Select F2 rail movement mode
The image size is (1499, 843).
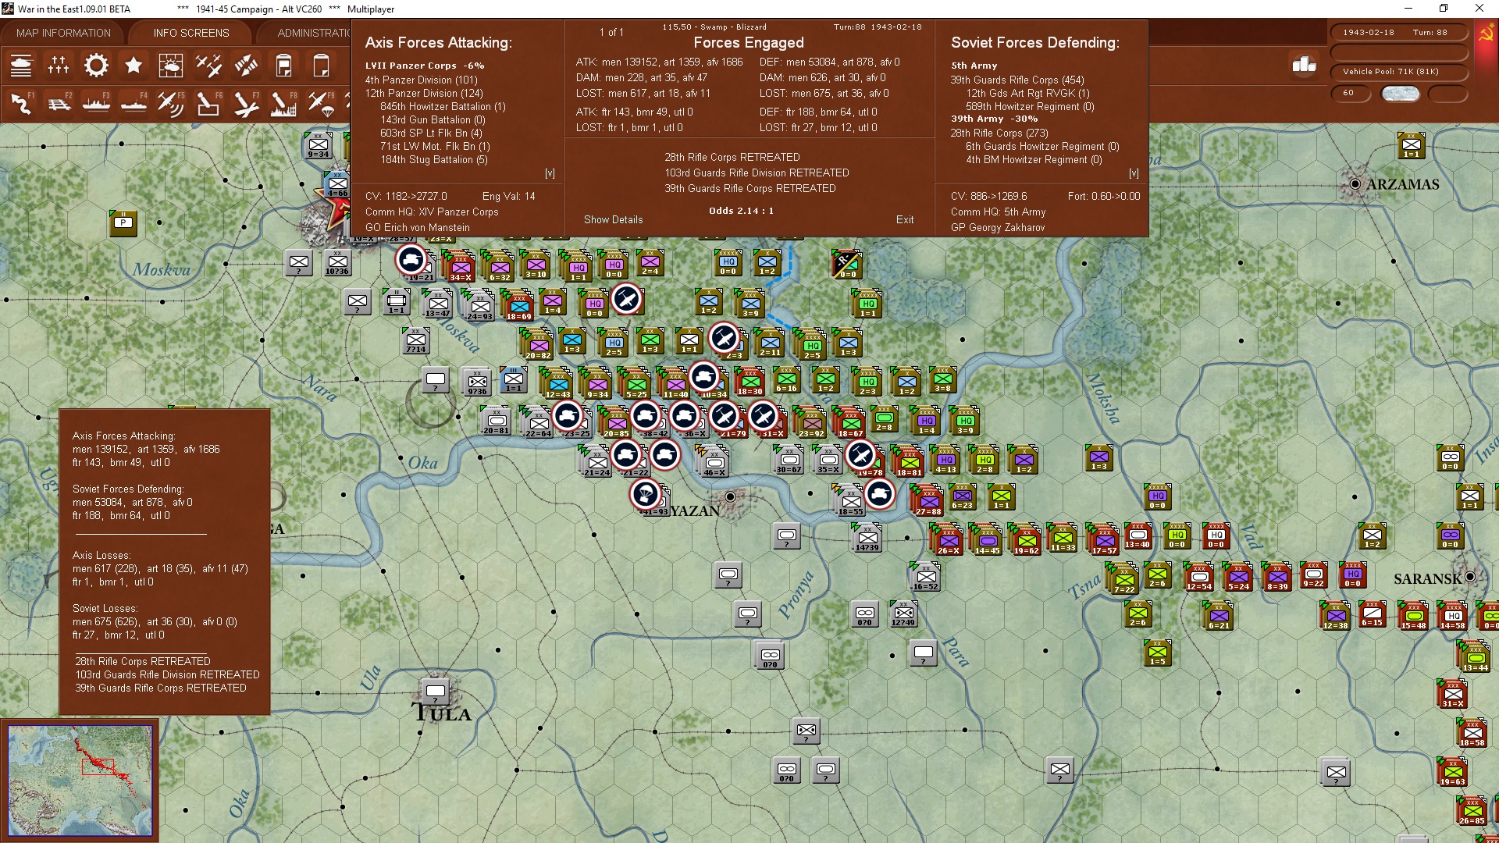59,103
